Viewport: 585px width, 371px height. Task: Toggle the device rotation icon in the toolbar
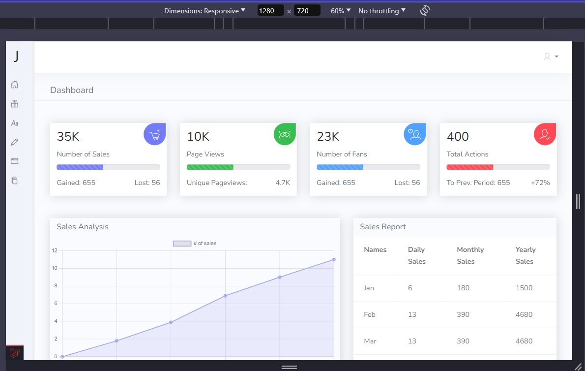pos(424,10)
